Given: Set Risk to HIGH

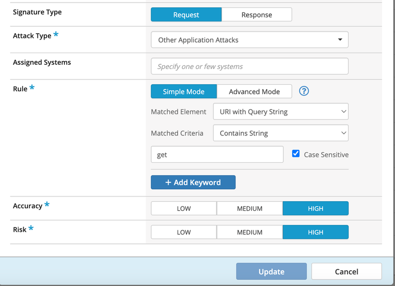Looking at the screenshot, I should coord(315,232).
